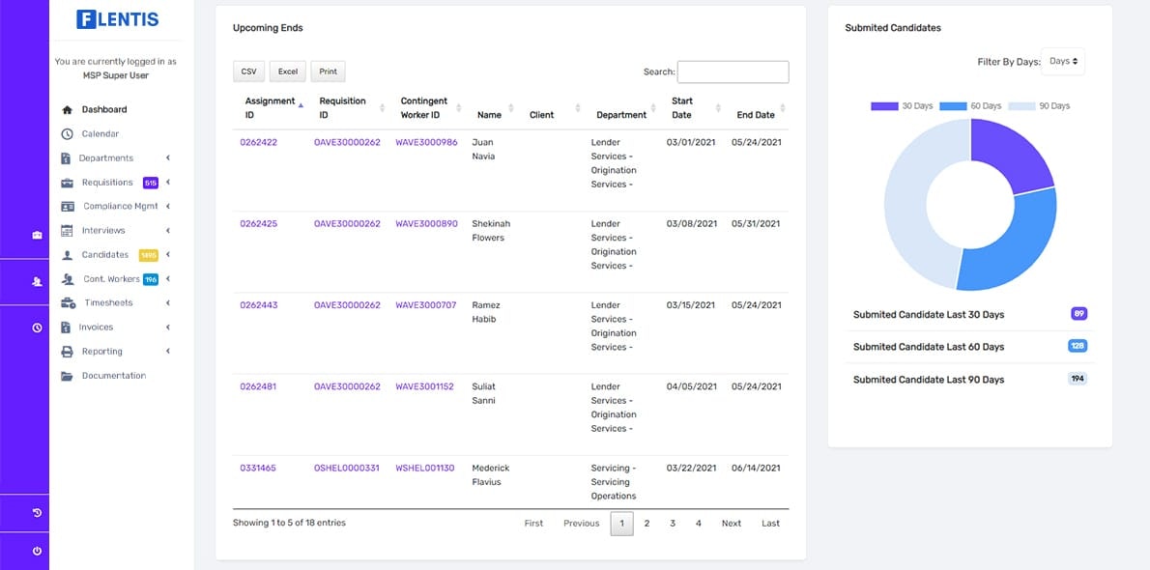
Task: Open the Filter By Days dropdown
Action: (x=1063, y=62)
